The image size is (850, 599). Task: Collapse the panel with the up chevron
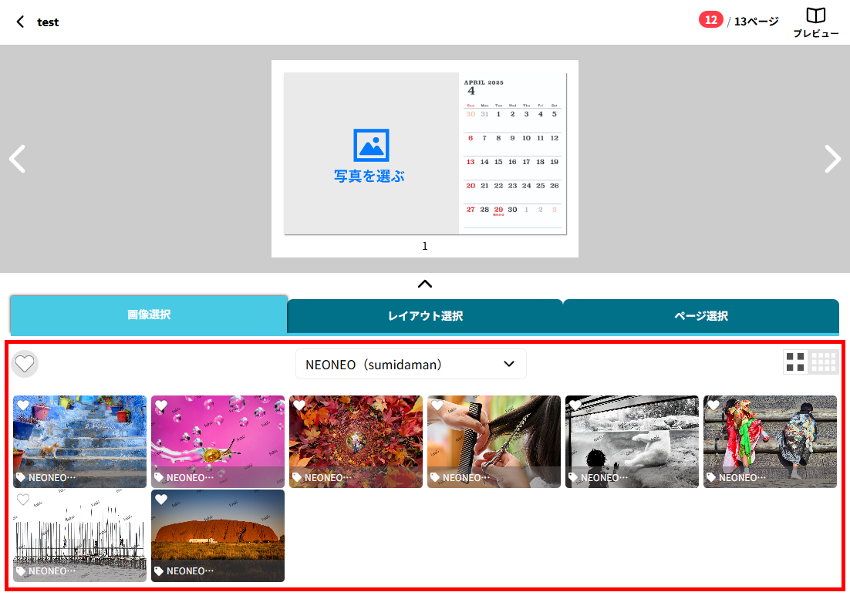click(424, 284)
